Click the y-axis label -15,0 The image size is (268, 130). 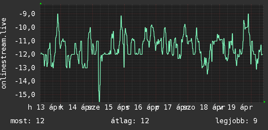point(25,95)
